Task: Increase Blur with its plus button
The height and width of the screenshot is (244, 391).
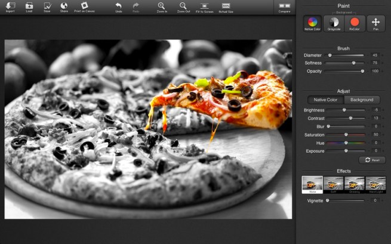Action: tap(383, 126)
